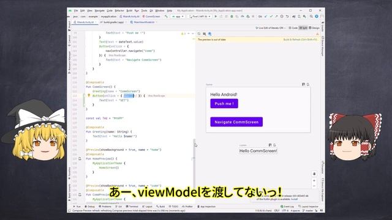Start interactive mode on home preview
Viewport: 392px width, 220px height.
304,84
